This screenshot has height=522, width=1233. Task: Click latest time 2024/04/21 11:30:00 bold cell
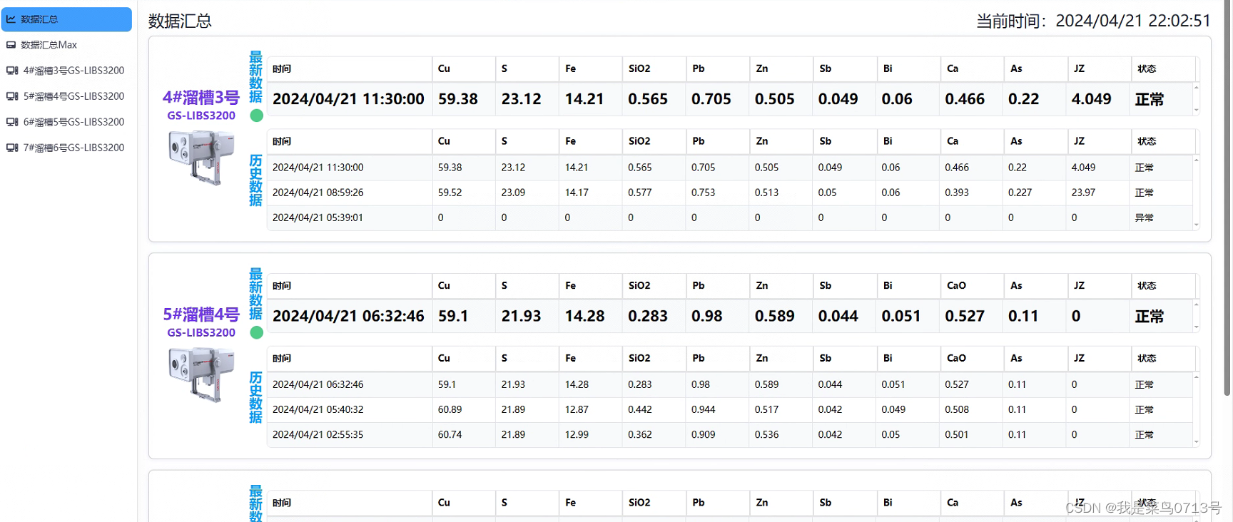[x=348, y=99]
